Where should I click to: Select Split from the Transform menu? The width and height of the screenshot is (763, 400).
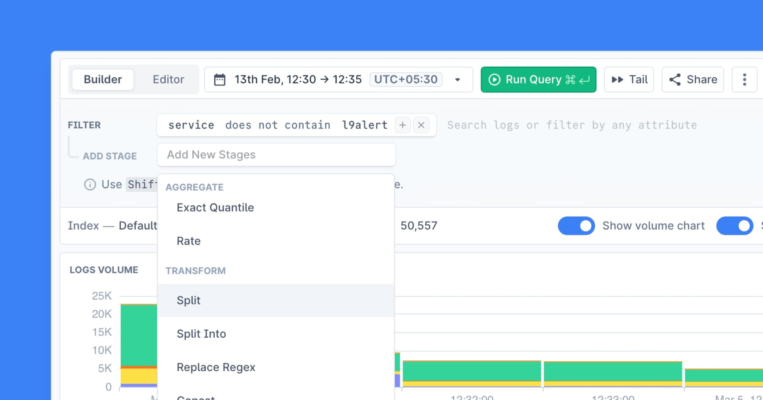pos(188,300)
